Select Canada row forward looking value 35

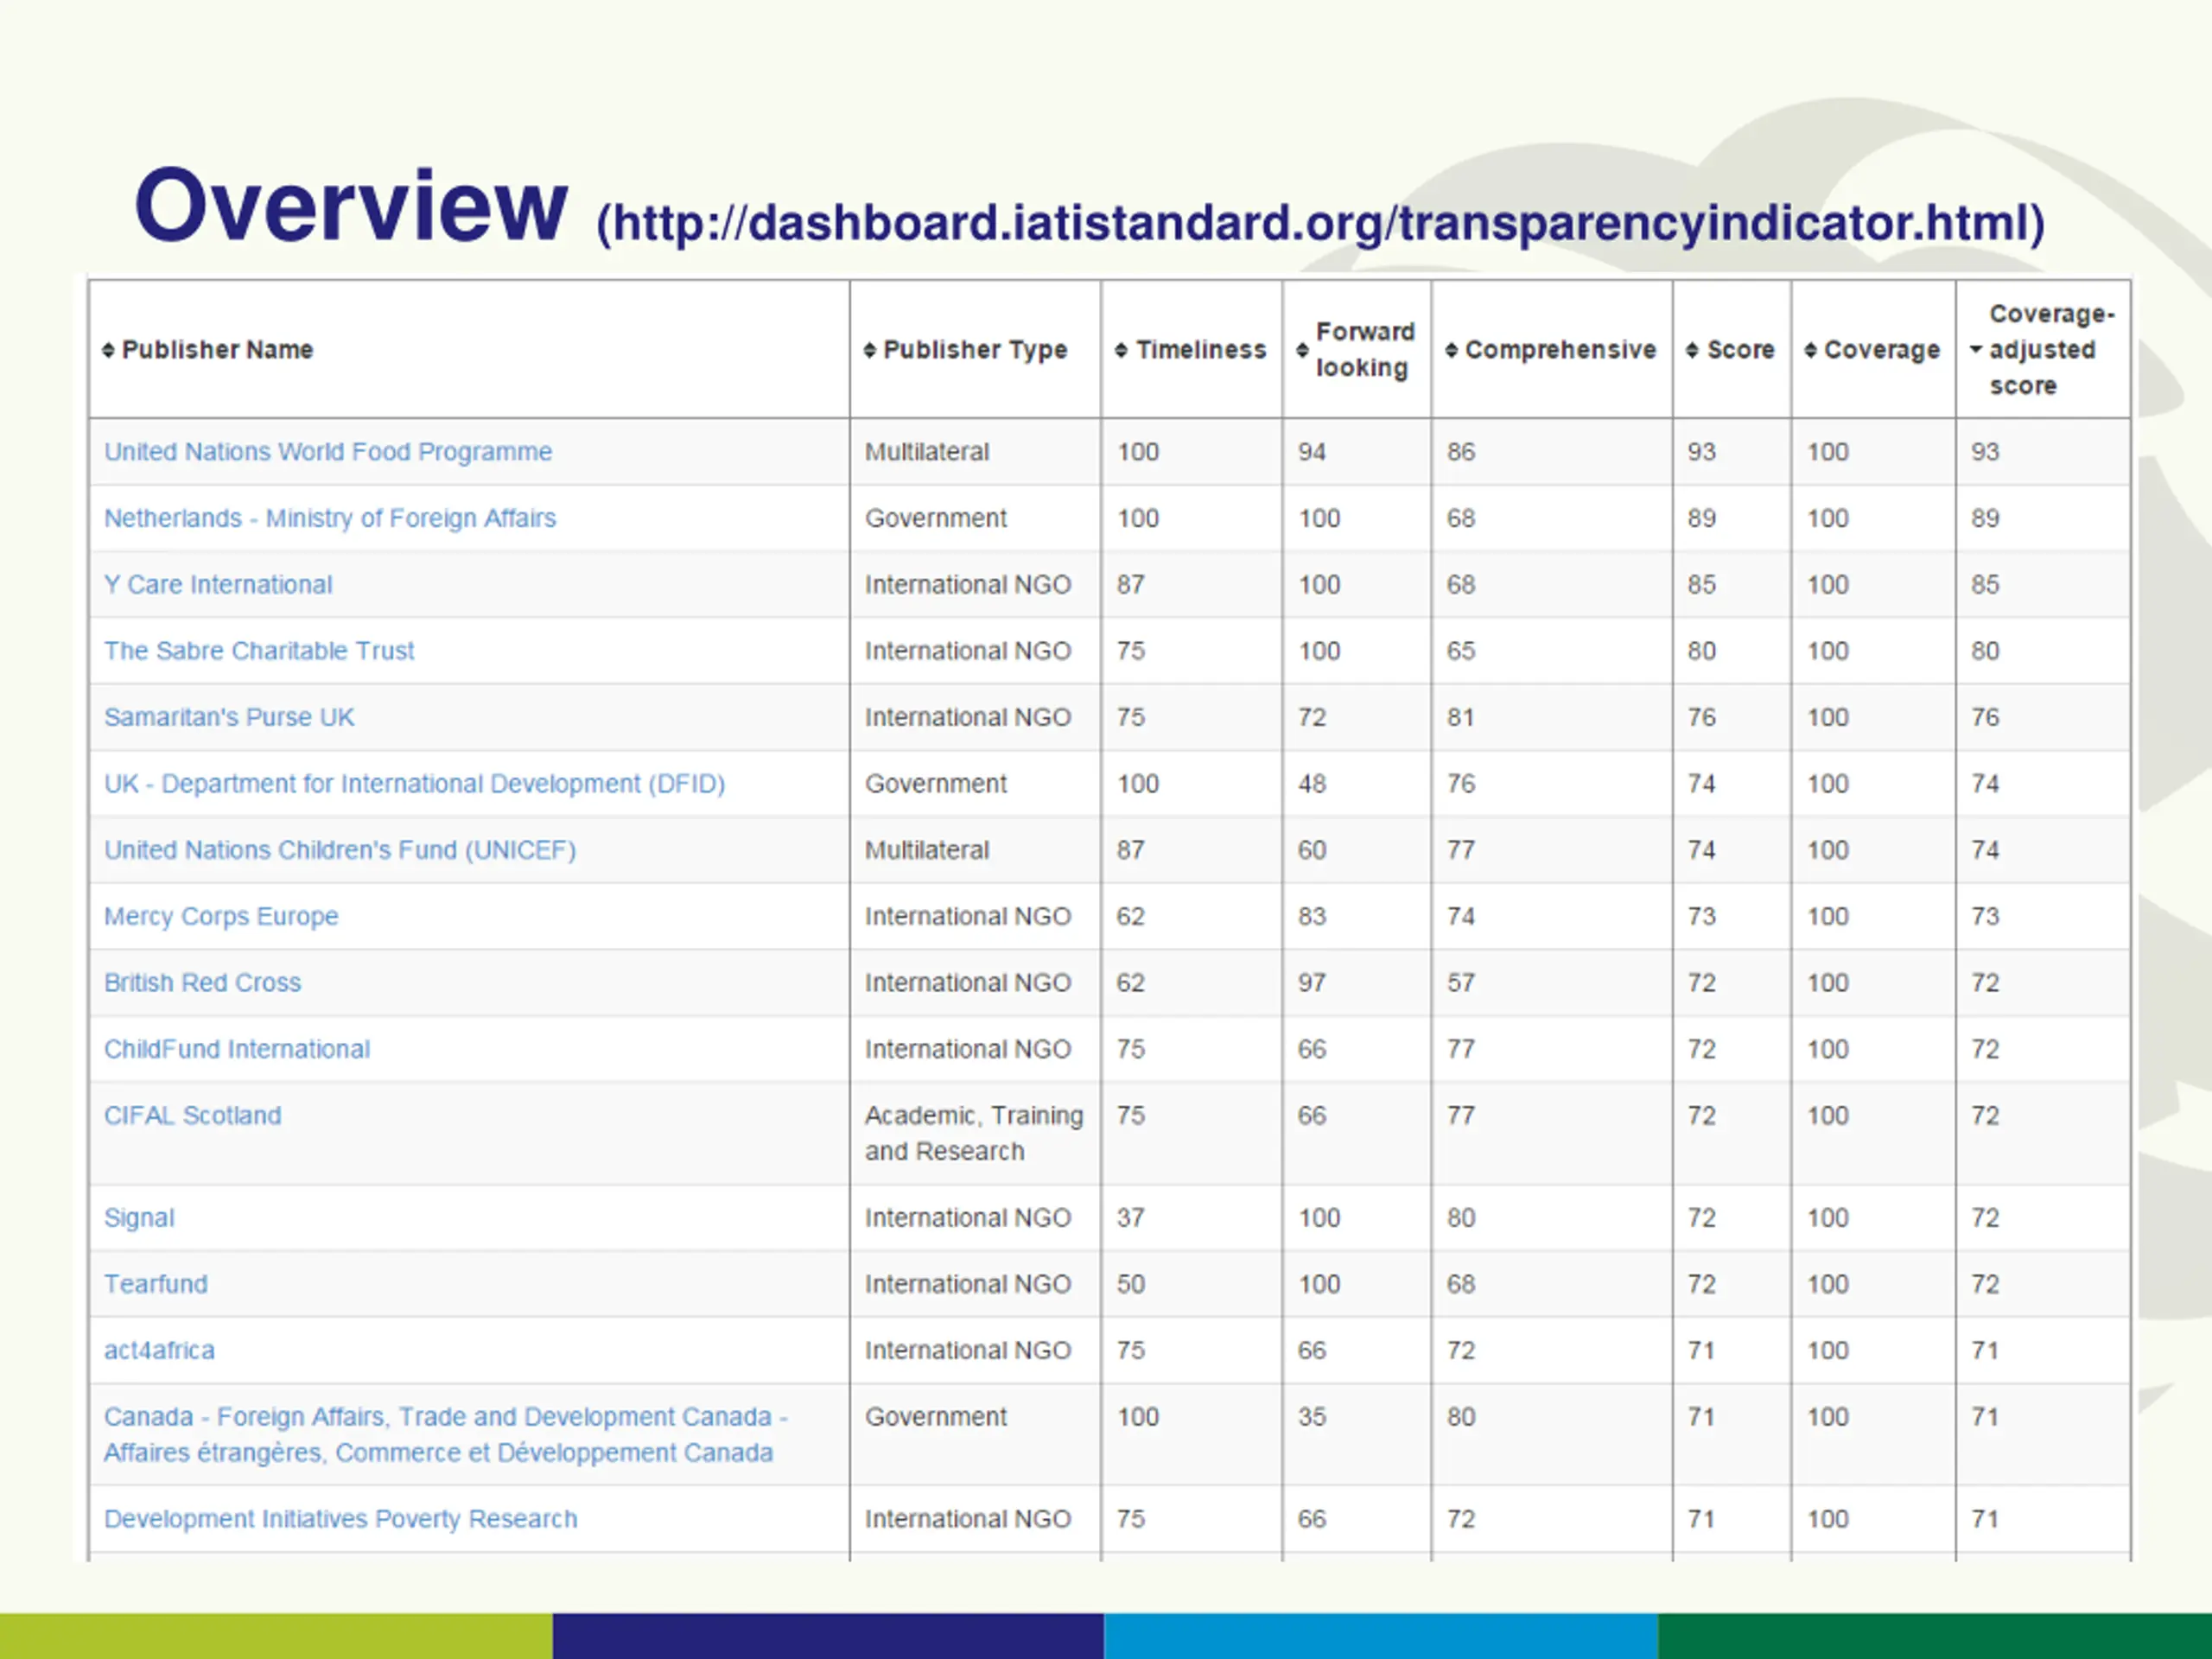point(1312,1417)
